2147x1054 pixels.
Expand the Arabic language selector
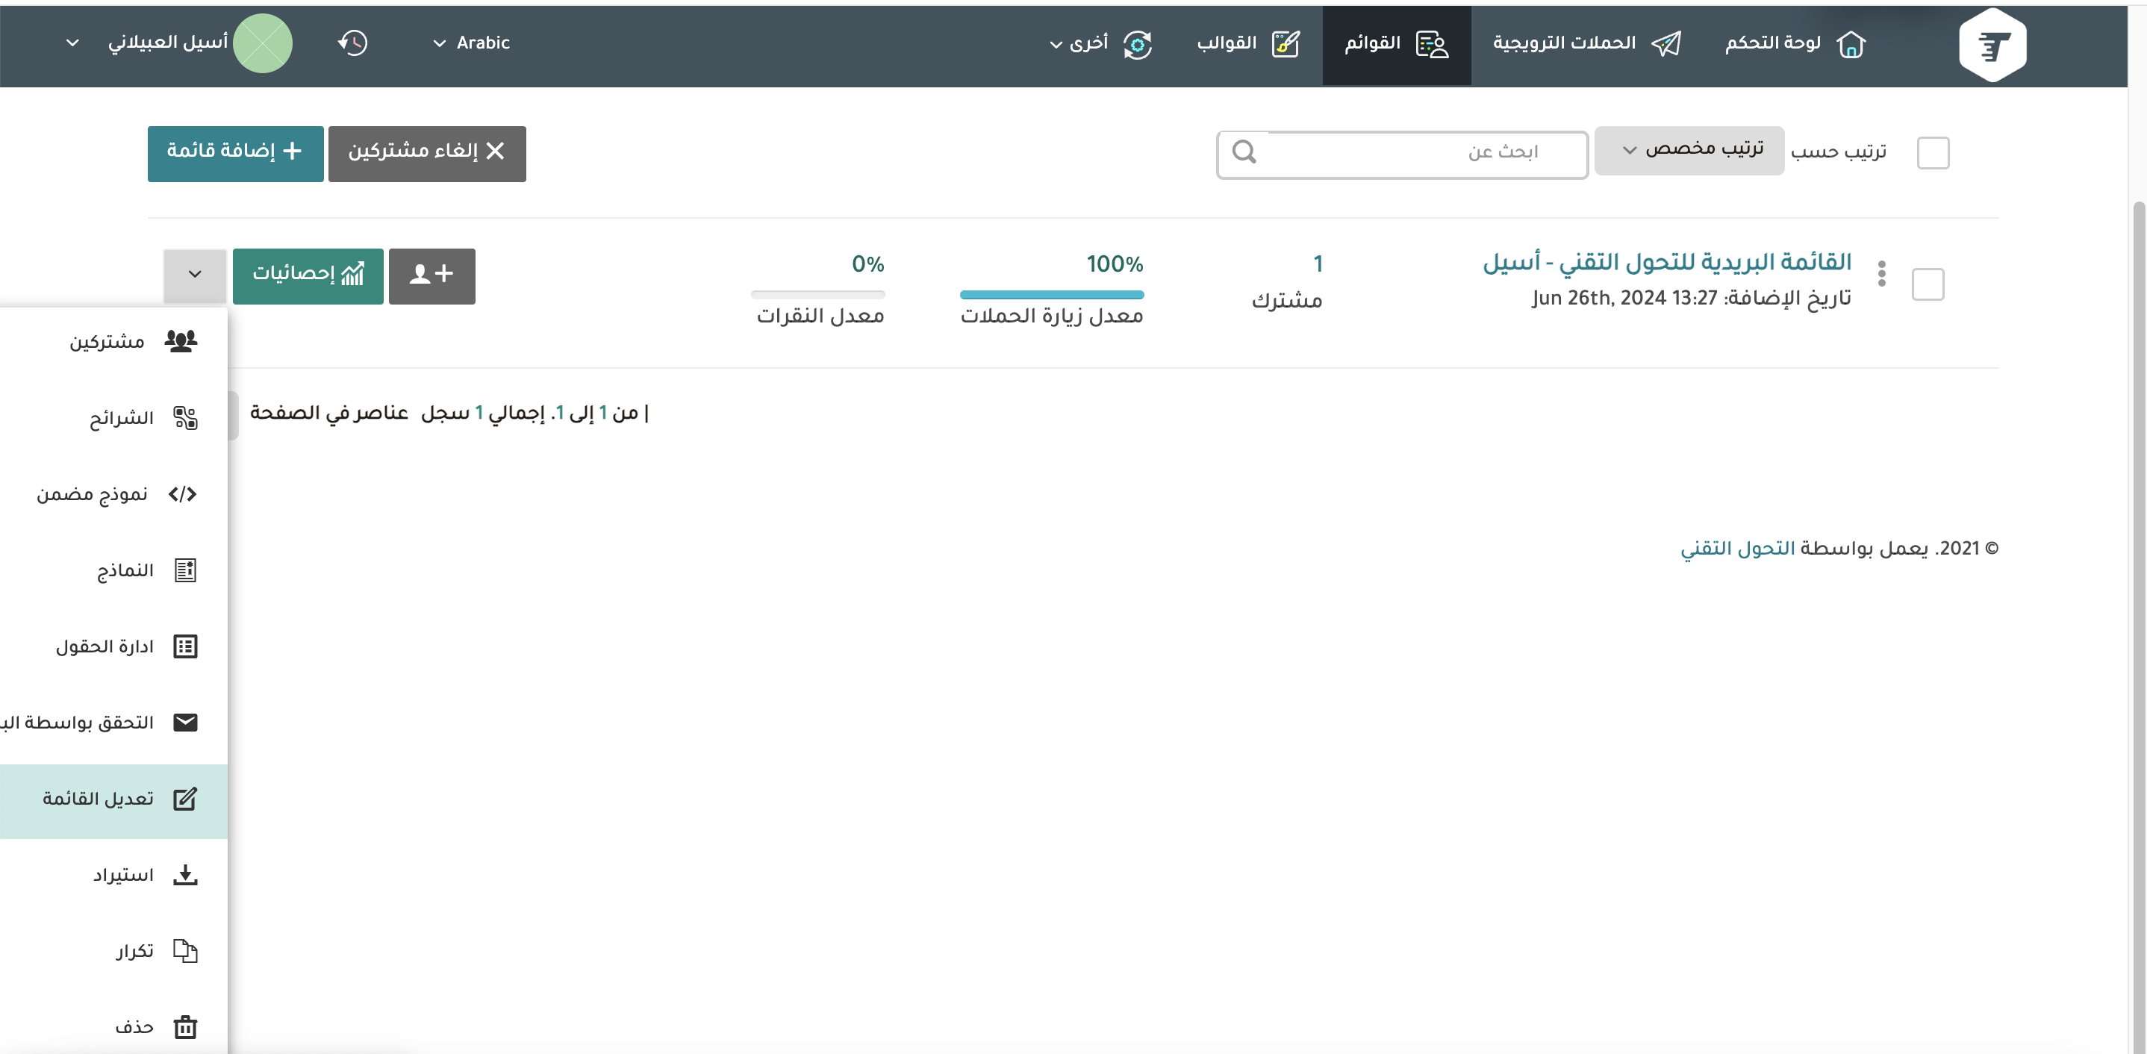(471, 43)
